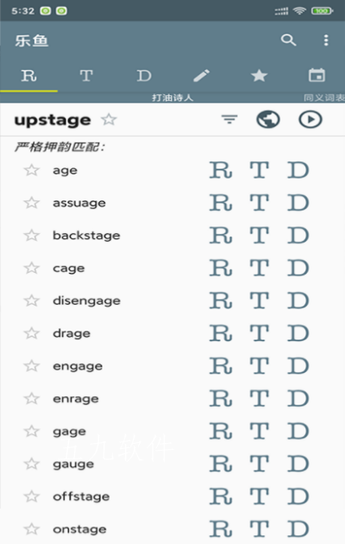Favorite the word upstage
The width and height of the screenshot is (345, 544).
coord(109,120)
